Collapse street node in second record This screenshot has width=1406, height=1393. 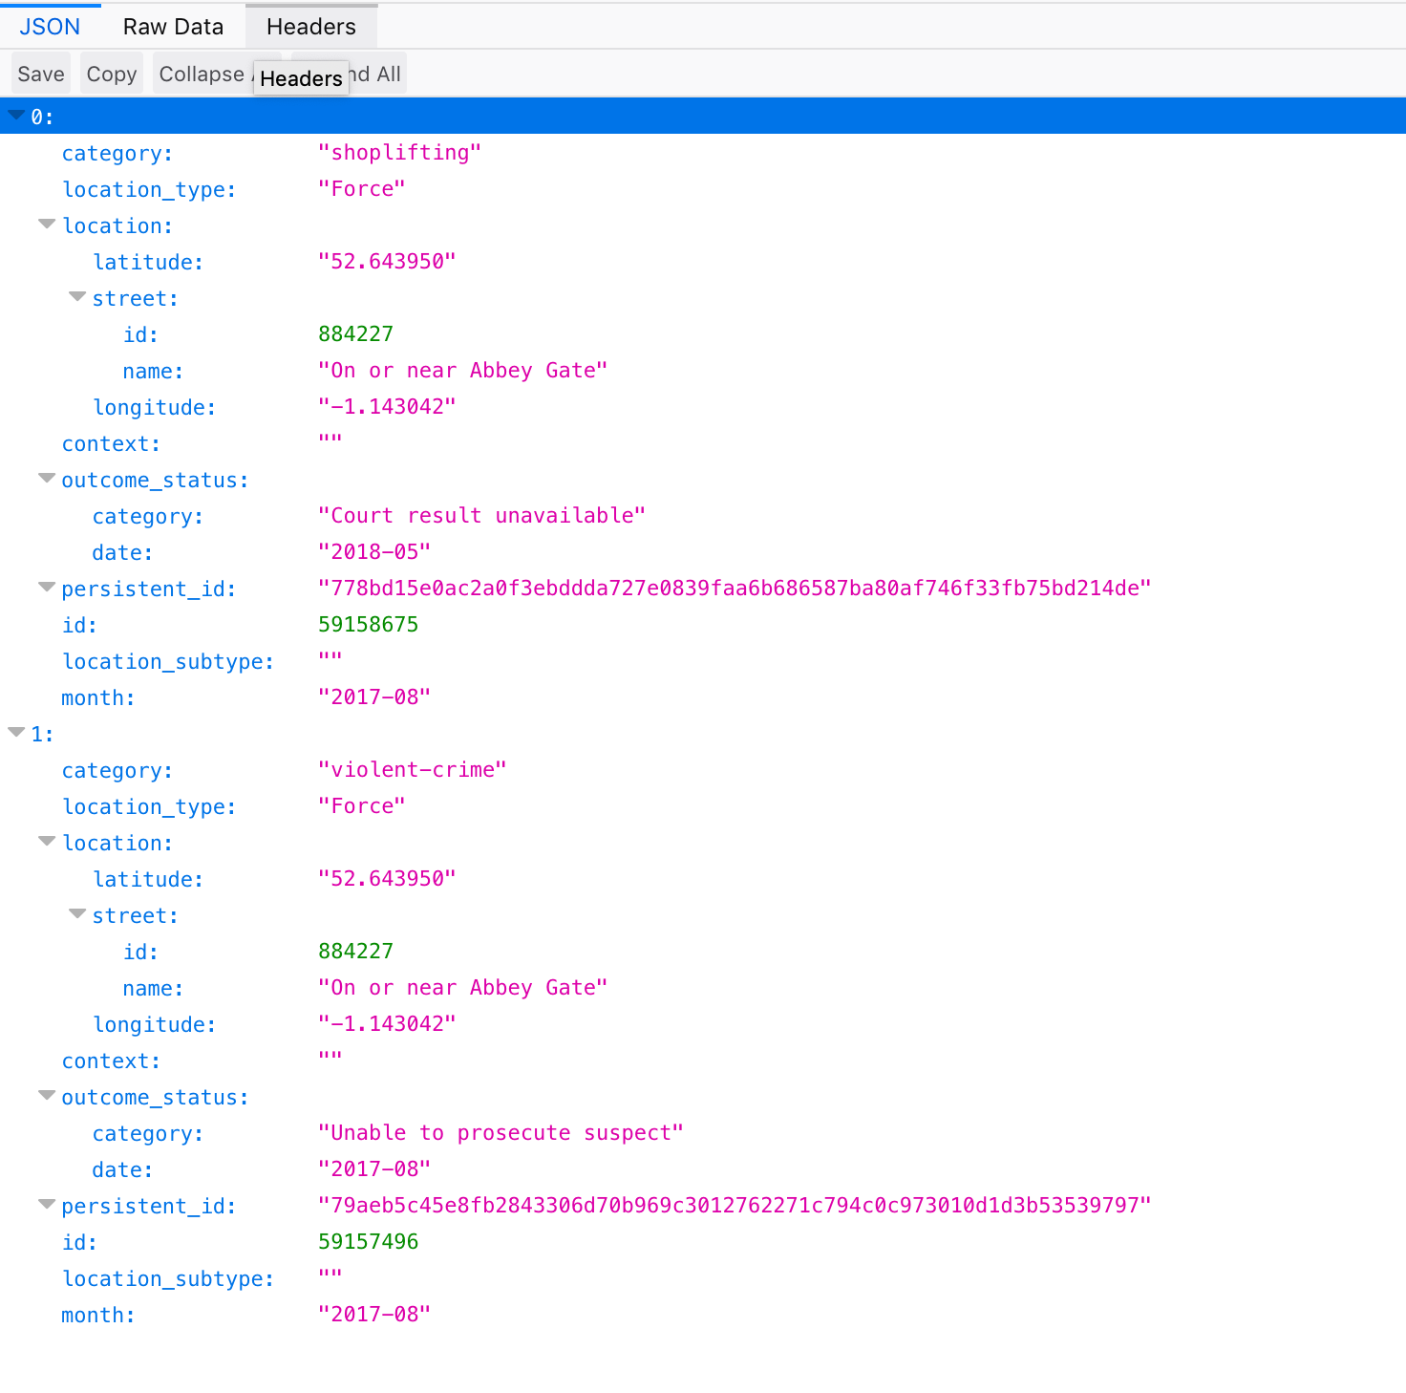click(x=77, y=914)
